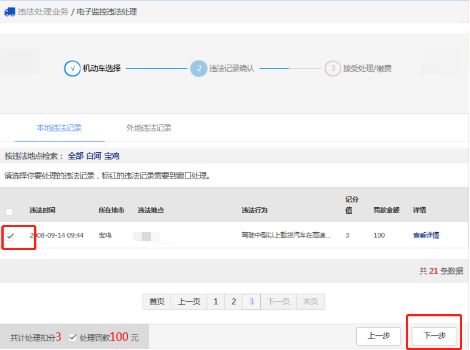
Task: Click the step 3 numbered circle
Action: pyautogui.click(x=333, y=69)
